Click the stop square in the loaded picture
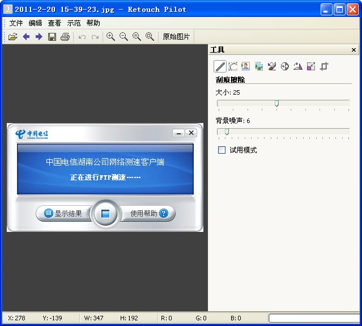The image size is (362, 326). click(105, 214)
